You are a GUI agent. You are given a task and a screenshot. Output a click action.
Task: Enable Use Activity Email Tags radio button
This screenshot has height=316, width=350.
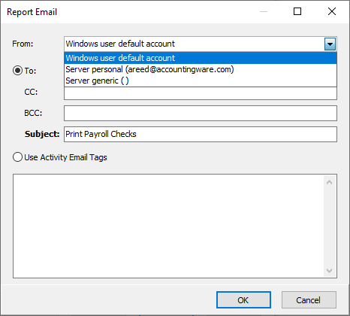coord(17,157)
